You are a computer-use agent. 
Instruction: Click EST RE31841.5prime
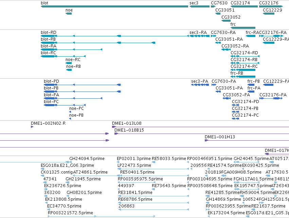pyautogui.click(x=153, y=196)
